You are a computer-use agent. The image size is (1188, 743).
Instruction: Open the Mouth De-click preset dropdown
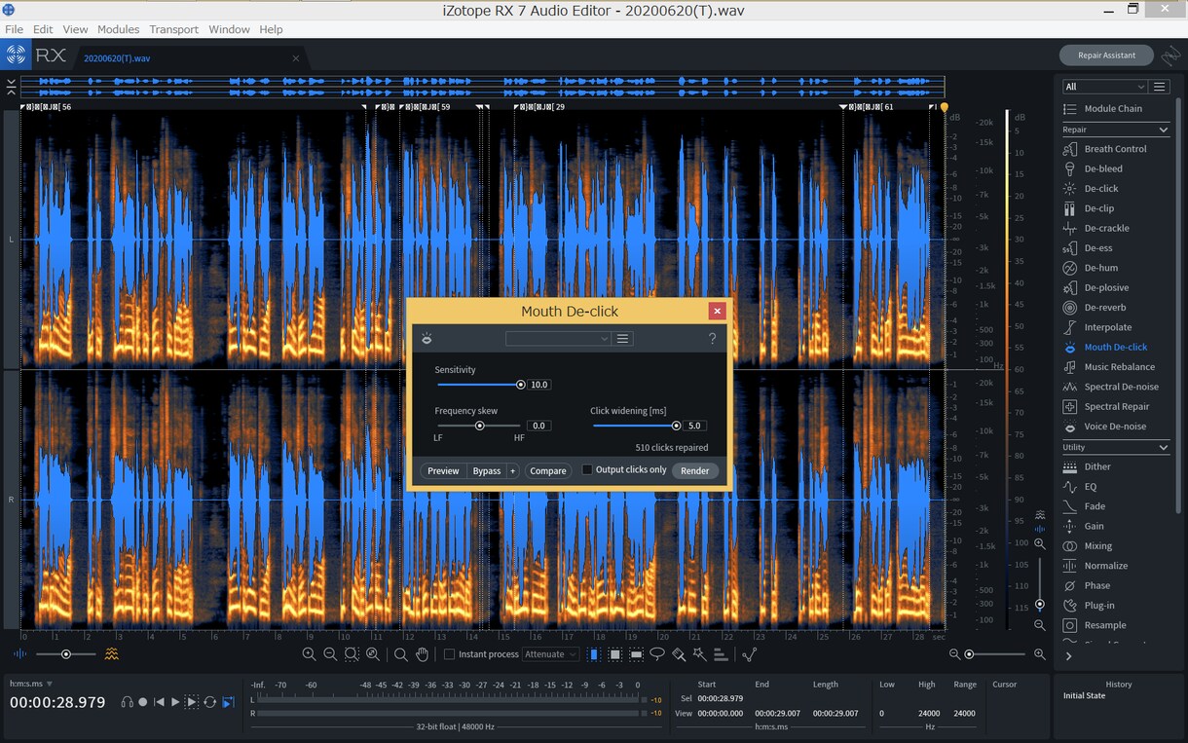[558, 338]
